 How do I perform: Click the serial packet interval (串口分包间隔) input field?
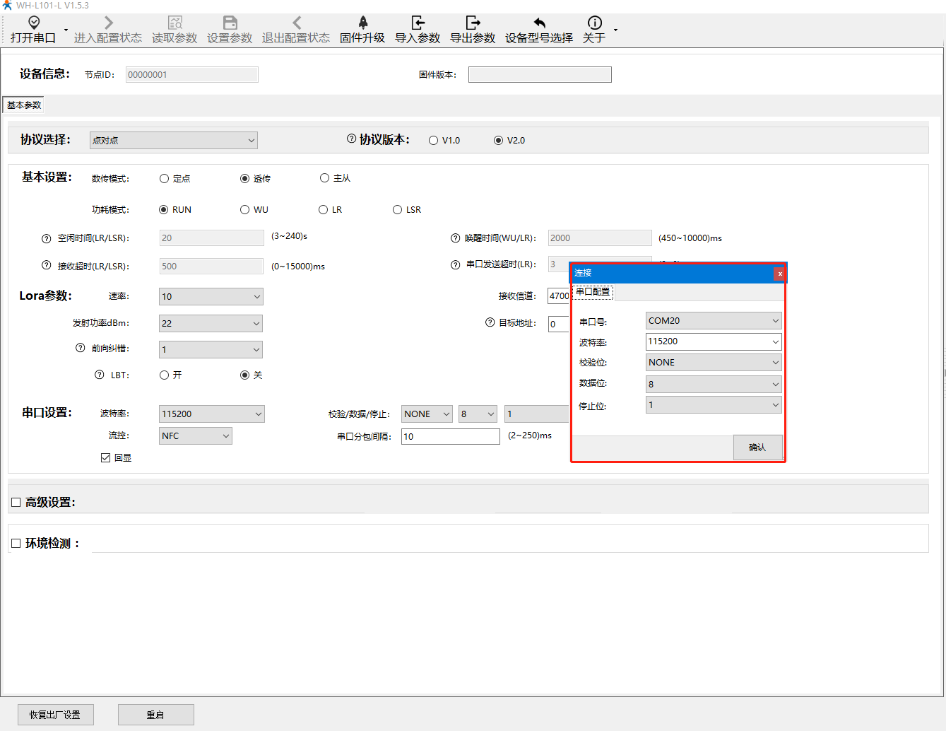(450, 437)
